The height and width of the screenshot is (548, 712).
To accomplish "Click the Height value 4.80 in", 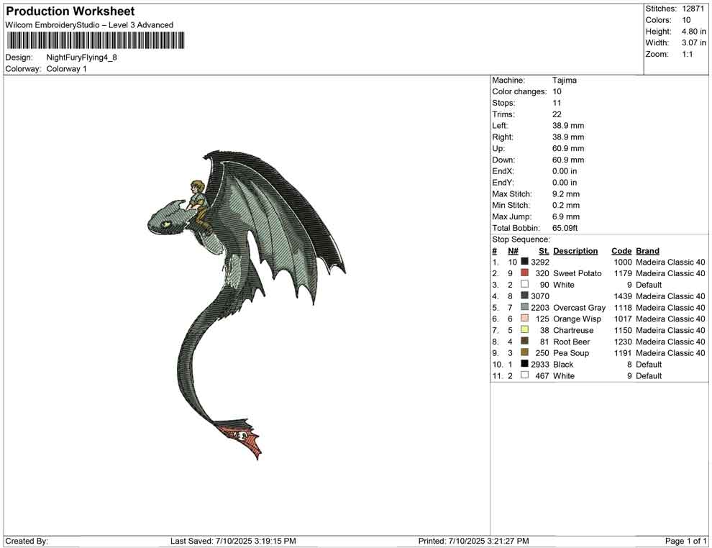I will [693, 32].
